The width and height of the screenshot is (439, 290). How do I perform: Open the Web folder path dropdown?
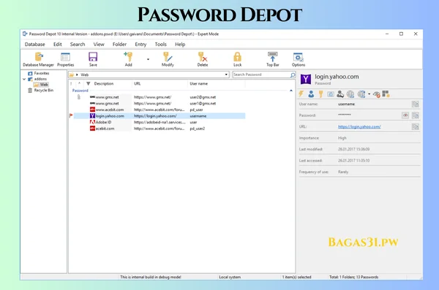(x=226, y=75)
